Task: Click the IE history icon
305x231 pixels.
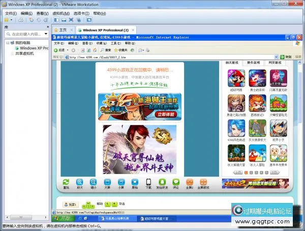Action: click(133, 50)
